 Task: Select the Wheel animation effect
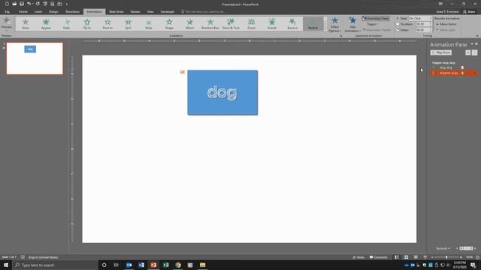click(190, 24)
